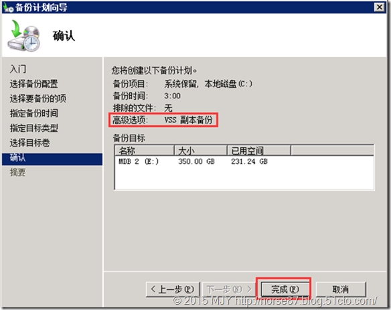
Task: Click the wizard title bar icon
Action: (x=9, y=7)
